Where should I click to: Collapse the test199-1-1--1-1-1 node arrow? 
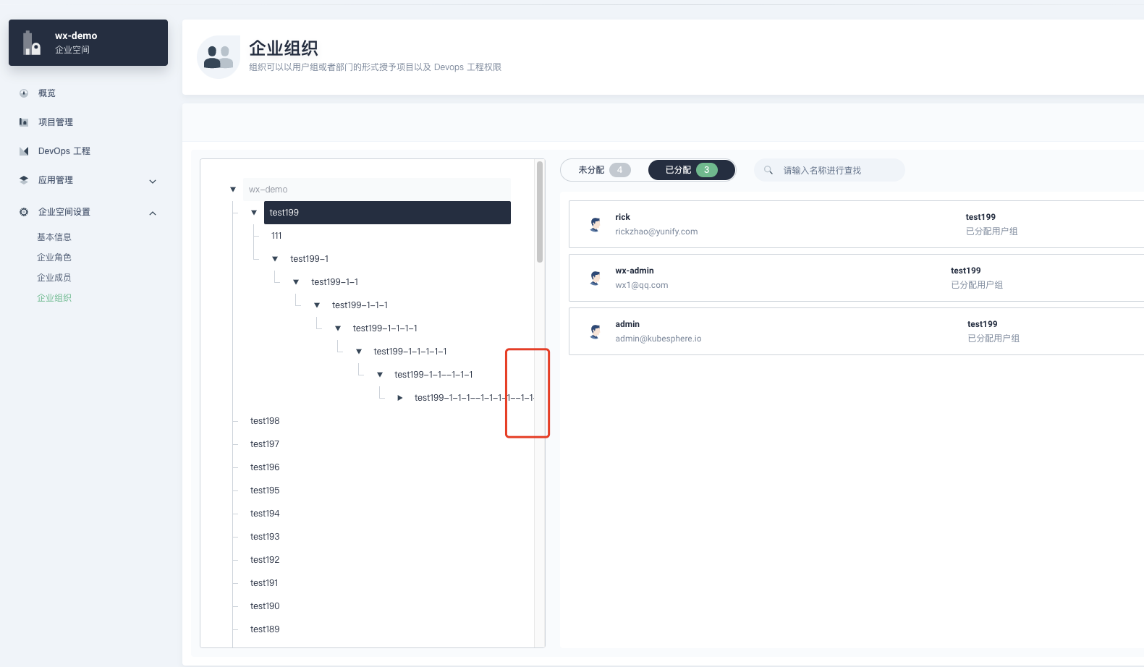(x=380, y=375)
